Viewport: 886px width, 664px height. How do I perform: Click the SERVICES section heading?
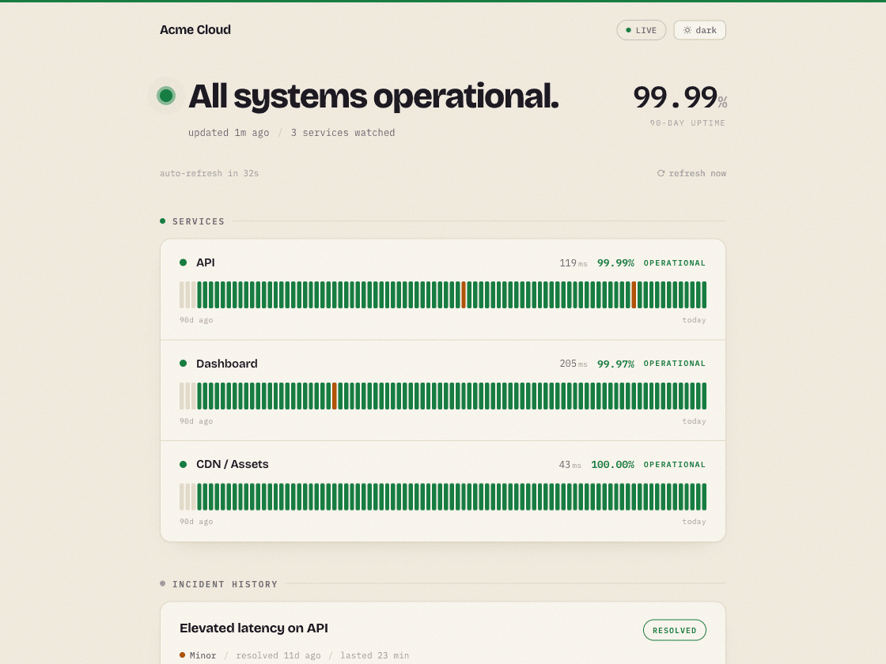(x=199, y=221)
